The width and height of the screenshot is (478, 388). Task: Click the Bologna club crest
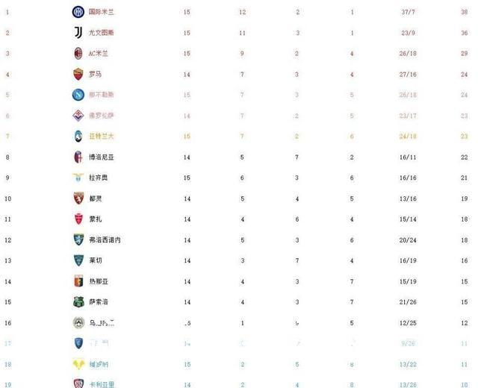tap(78, 157)
